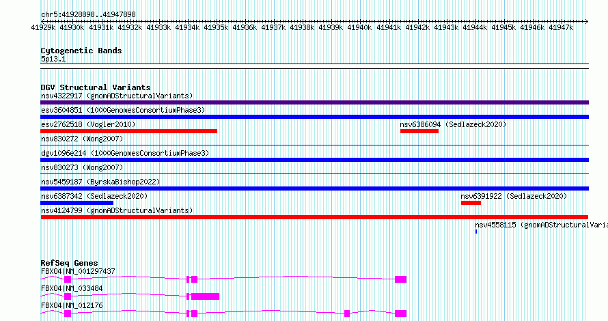Select the tiny blue nsv4558115 marker
The width and height of the screenshot is (608, 321).
pos(476,232)
